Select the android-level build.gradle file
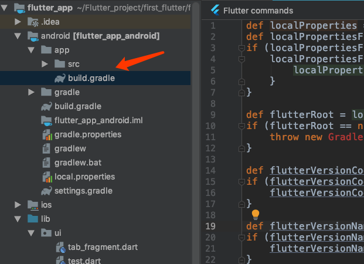The width and height of the screenshot is (364, 264). 78,106
